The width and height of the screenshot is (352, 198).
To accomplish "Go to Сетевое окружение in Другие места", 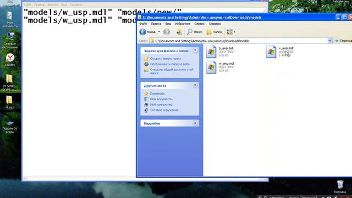I will coord(164,110).
